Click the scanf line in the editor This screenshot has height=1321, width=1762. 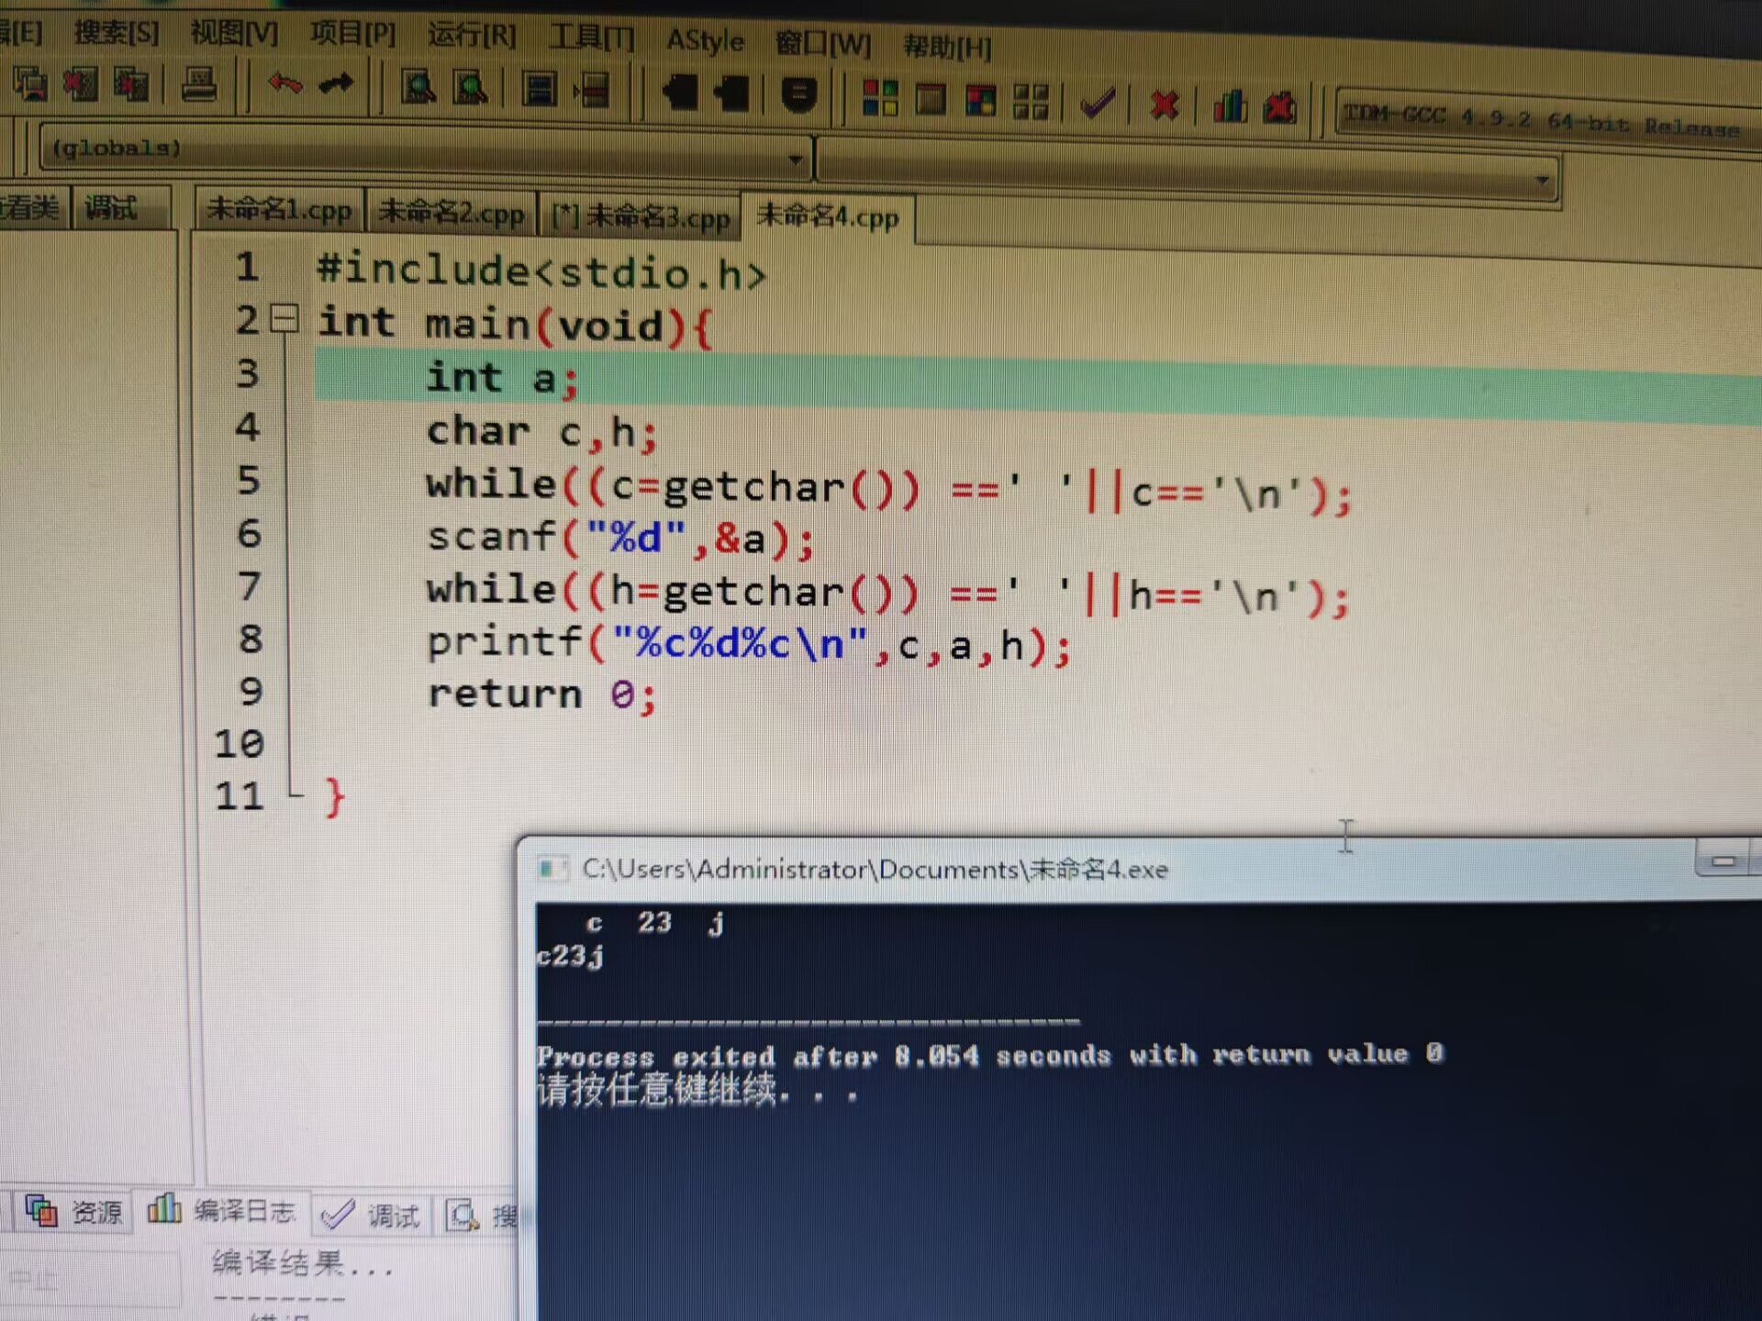[x=620, y=538]
